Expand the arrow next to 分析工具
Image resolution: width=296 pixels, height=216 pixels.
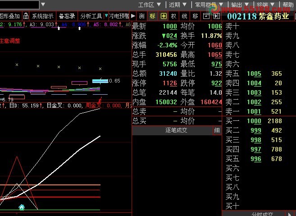(x=106, y=16)
